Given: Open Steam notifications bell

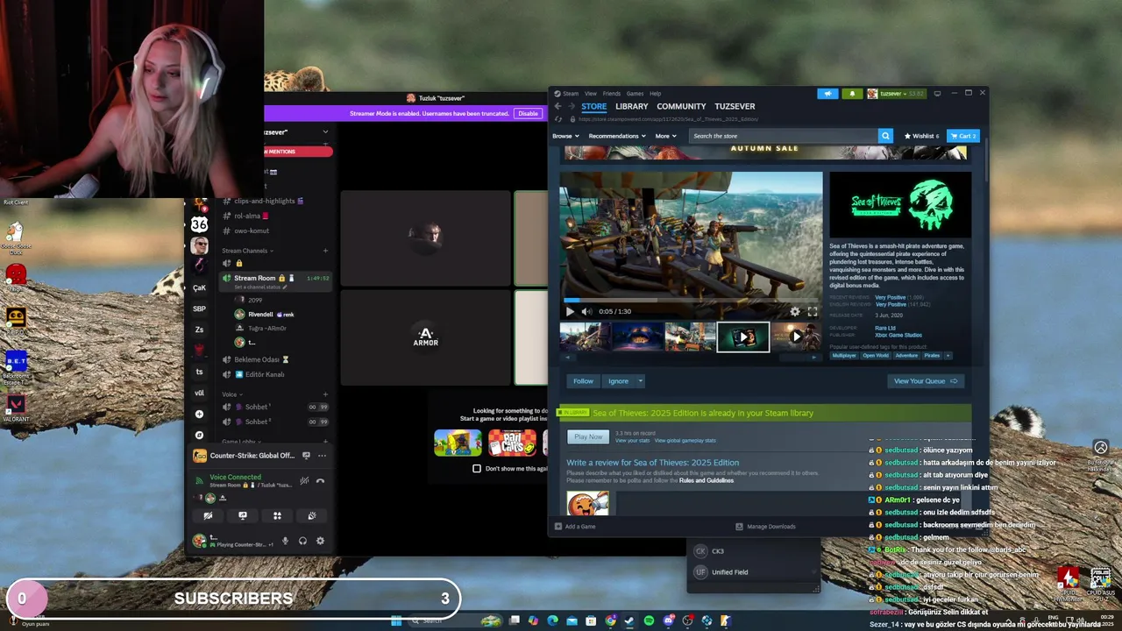Looking at the screenshot, I should pyautogui.click(x=852, y=94).
